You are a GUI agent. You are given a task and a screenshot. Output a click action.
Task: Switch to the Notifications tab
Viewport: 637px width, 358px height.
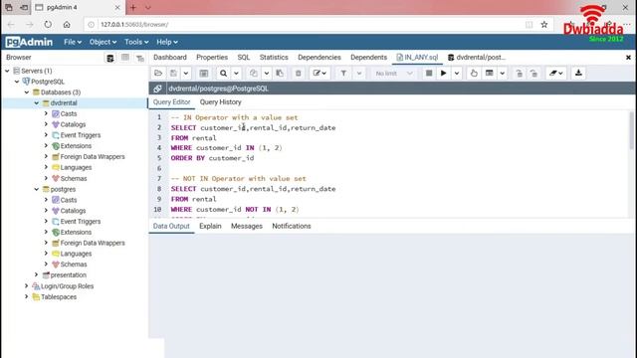292,226
